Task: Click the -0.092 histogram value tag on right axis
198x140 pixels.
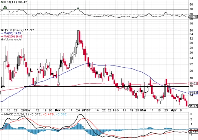Action: pyautogui.click(x=193, y=129)
